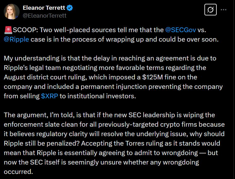Click the final word "occurred" in the post
This screenshot has width=235, height=179.
pyautogui.click(x=19, y=172)
